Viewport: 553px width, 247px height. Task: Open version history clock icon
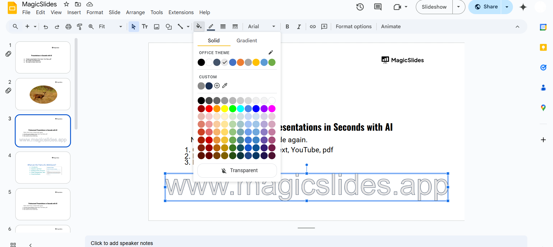pos(360,7)
